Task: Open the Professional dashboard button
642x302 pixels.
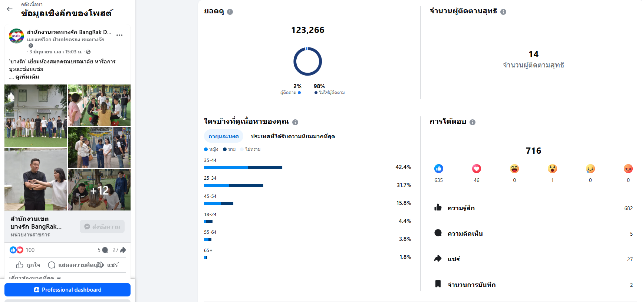Action: tap(68, 290)
